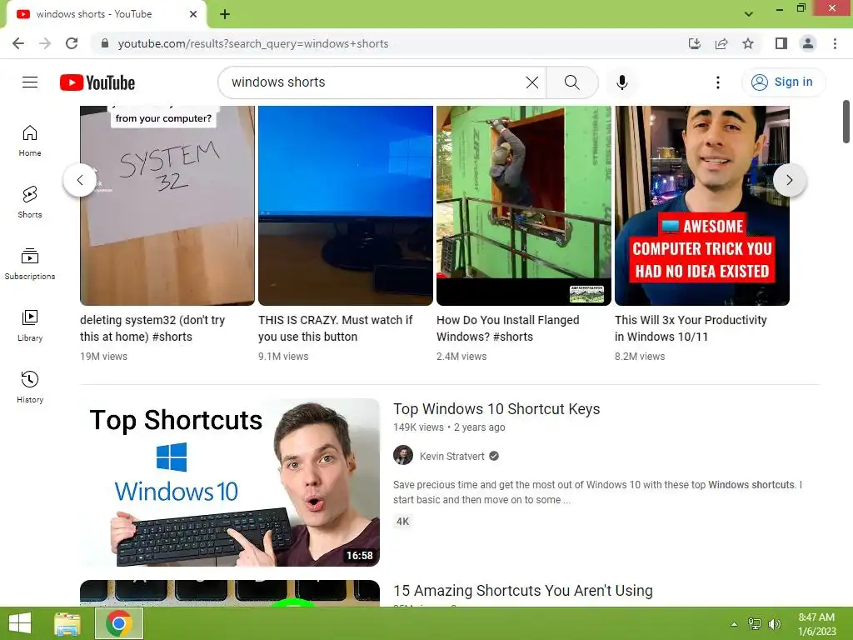Click the page vertical scrollbar thumb
Viewport: 853px width, 640px height.
point(846,122)
